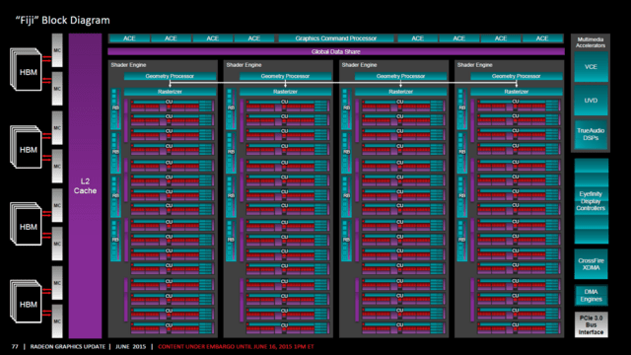
Task: Select the L2 Cache block
Action: click(x=85, y=186)
